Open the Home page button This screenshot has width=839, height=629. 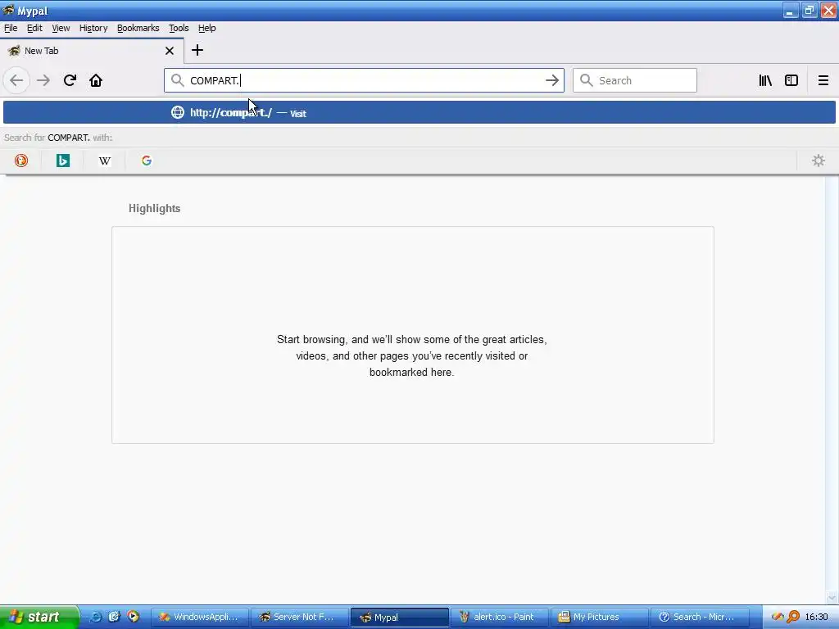point(96,80)
